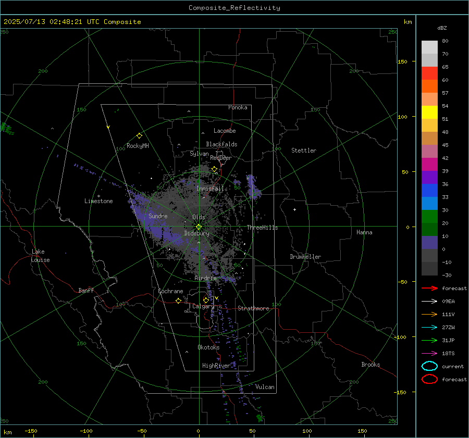Screen dimensions: 469x438
Task: Click the red 65-60 dBZ swatch
Action: 429,73
